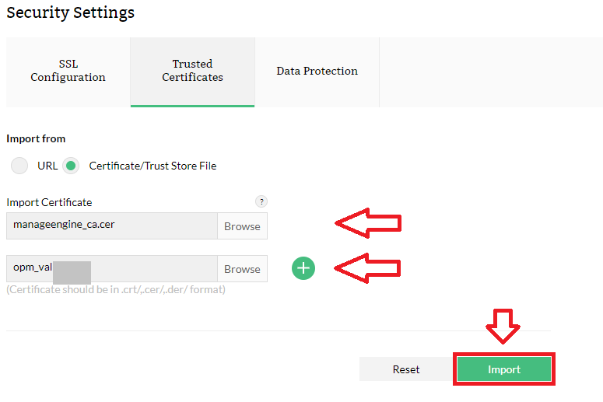The width and height of the screenshot is (603, 402).
Task: Click the Reset button
Action: [x=406, y=369]
